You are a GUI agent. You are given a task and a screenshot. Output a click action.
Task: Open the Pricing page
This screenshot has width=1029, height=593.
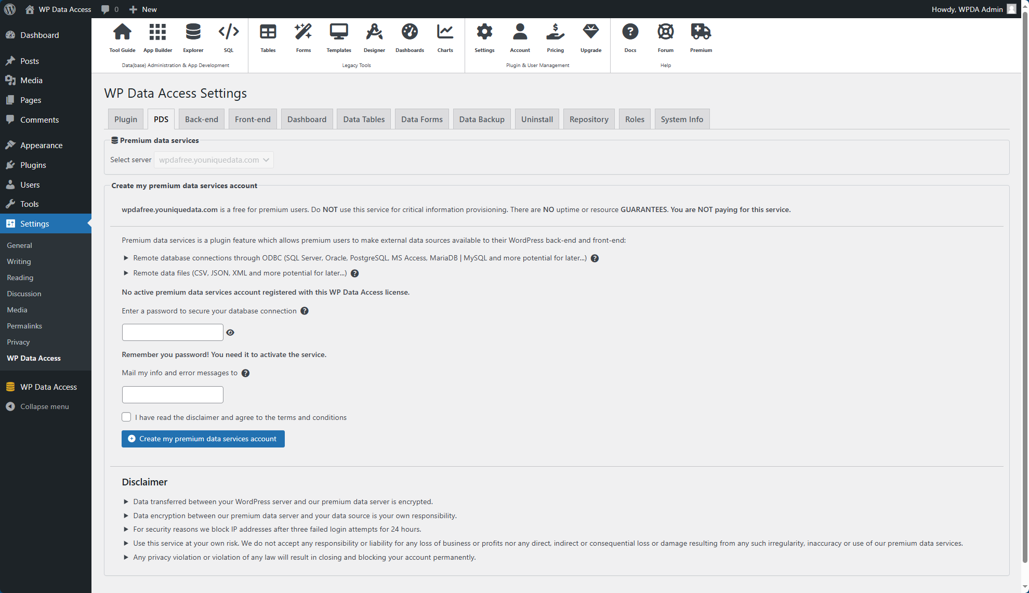[555, 36]
